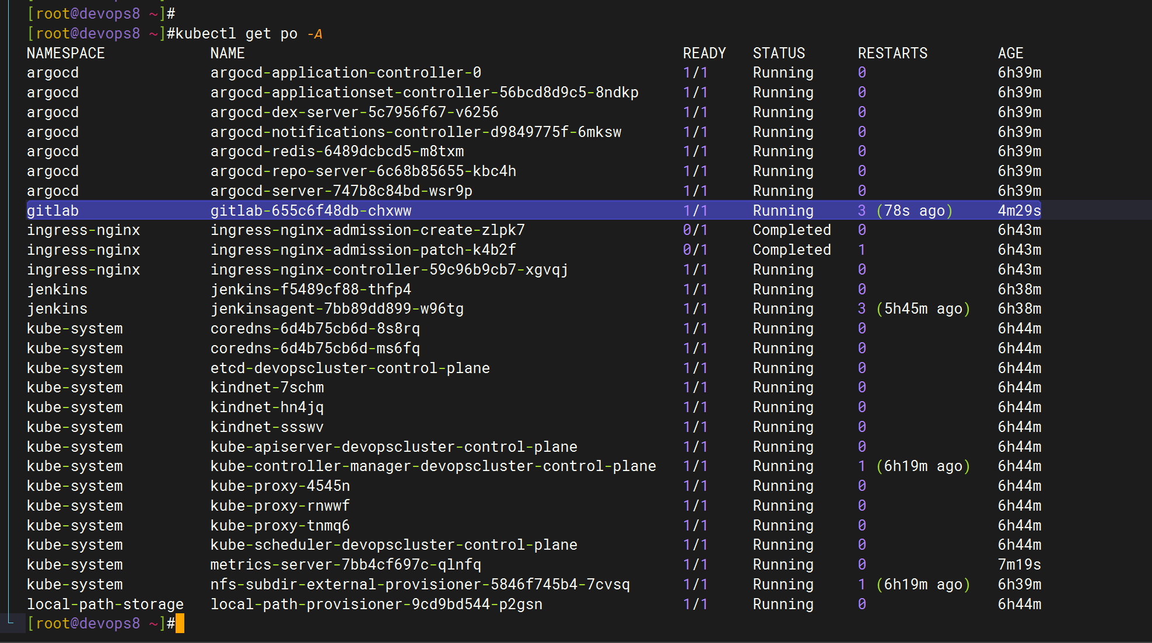Image resolution: width=1152 pixels, height=643 pixels.
Task: Select pod kube-proxy-rnwwf
Action: [x=280, y=506]
